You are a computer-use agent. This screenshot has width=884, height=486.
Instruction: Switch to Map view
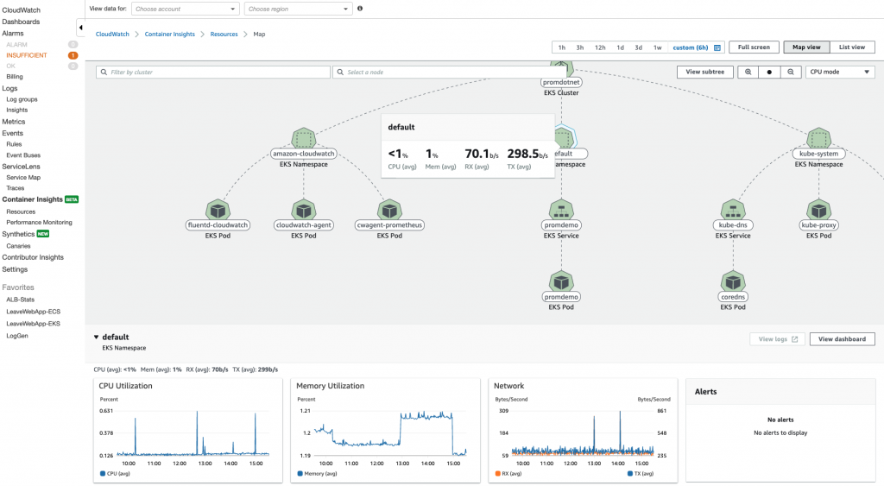(806, 47)
